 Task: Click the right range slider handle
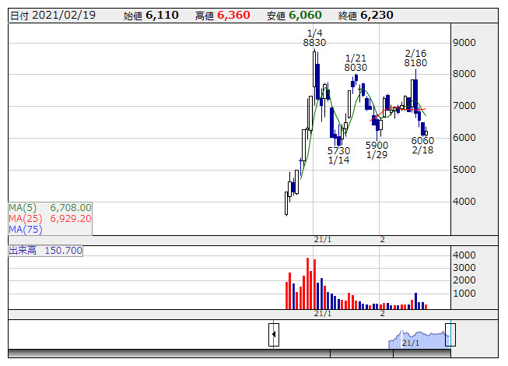[450, 335]
